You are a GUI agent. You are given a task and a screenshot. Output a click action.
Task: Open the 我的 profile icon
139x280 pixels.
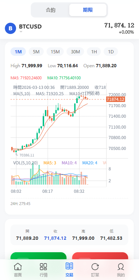tap(121, 267)
